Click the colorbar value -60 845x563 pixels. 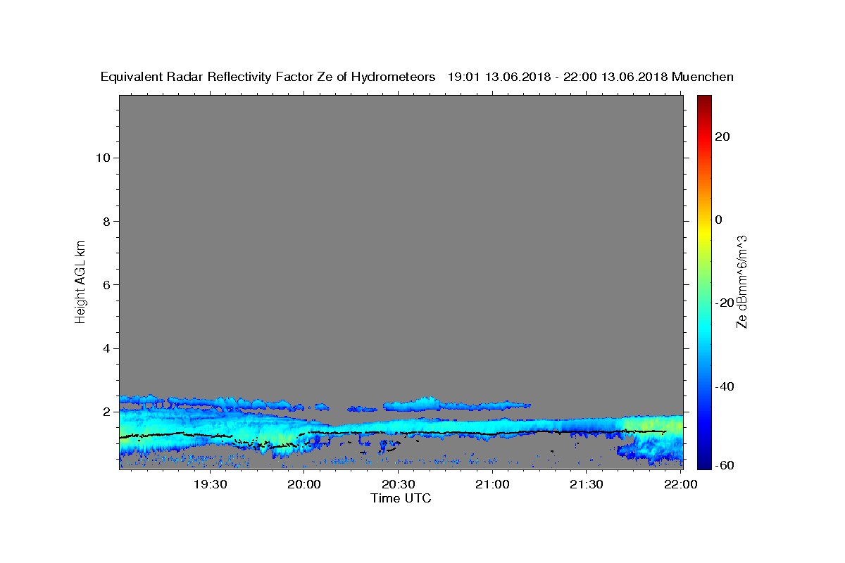click(723, 465)
